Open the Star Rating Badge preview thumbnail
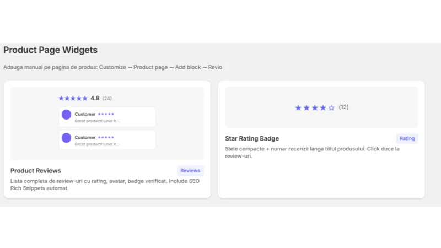The width and height of the screenshot is (441, 248). (x=321, y=107)
